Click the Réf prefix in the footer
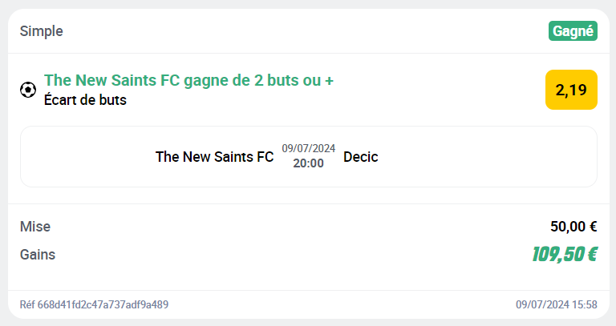The image size is (616, 326). [27, 305]
